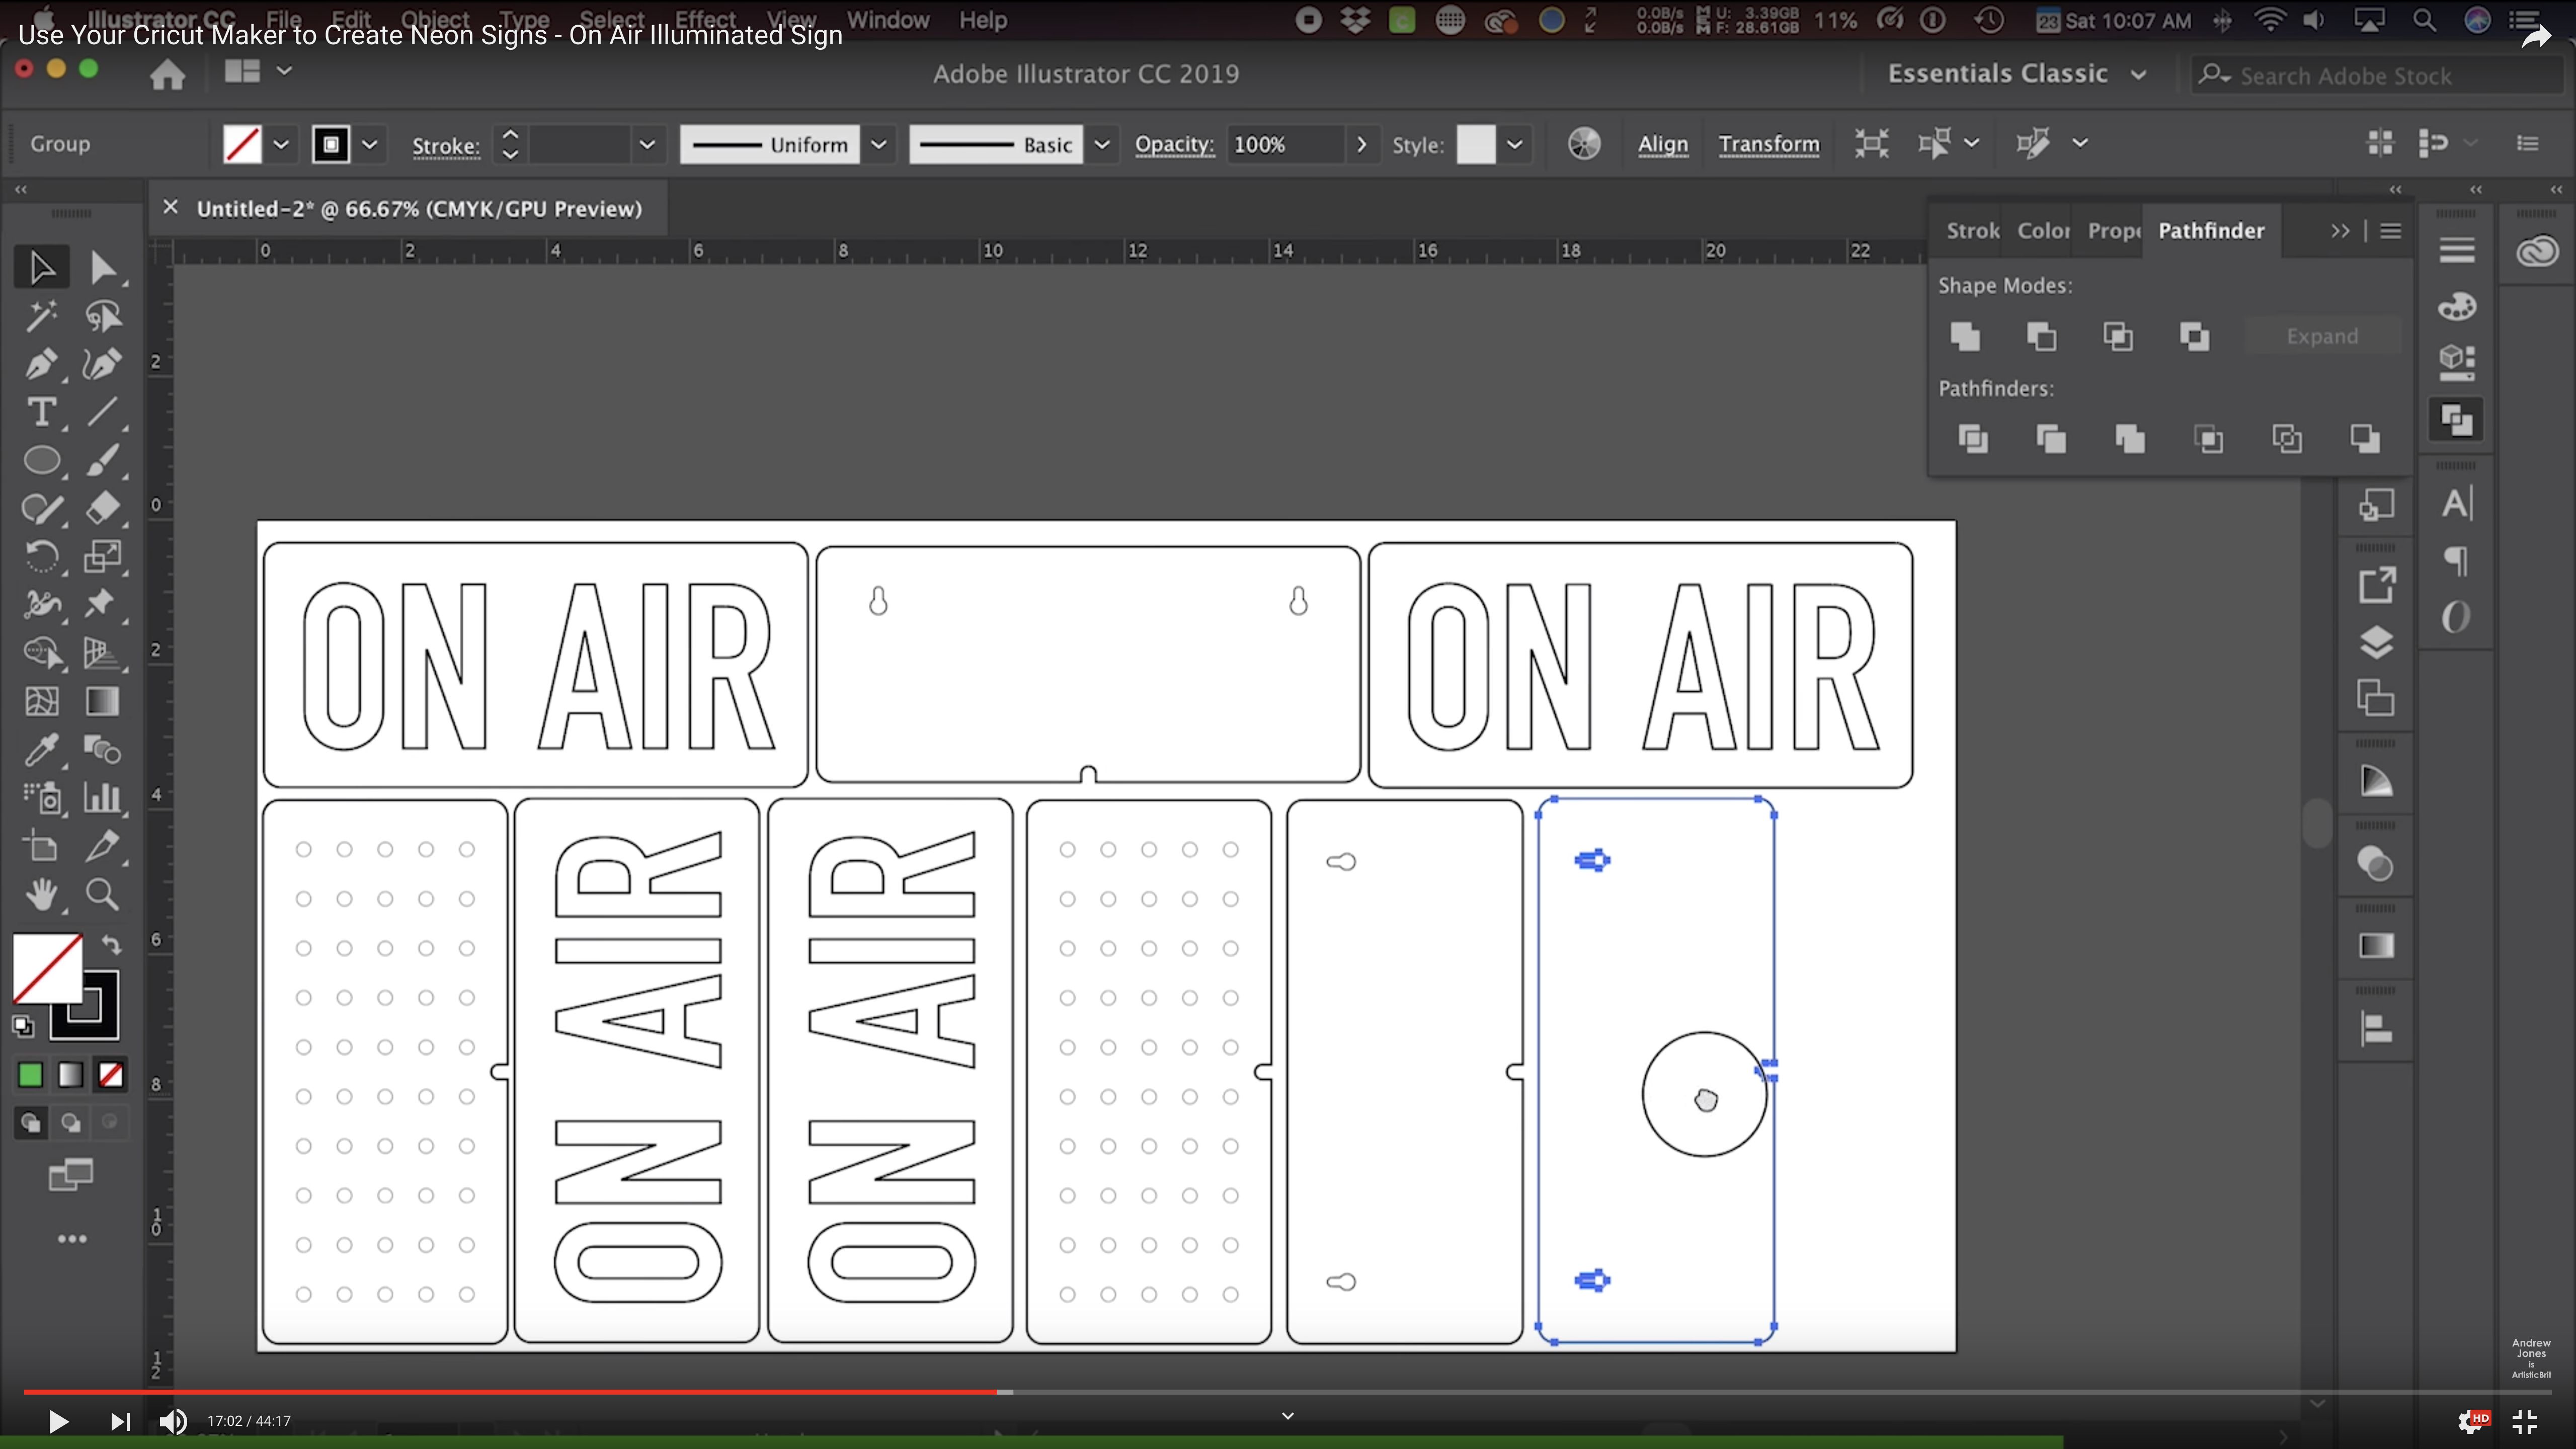Open the Libraries panel icon
The height and width of the screenshot is (1449, 2576).
[x=2537, y=250]
